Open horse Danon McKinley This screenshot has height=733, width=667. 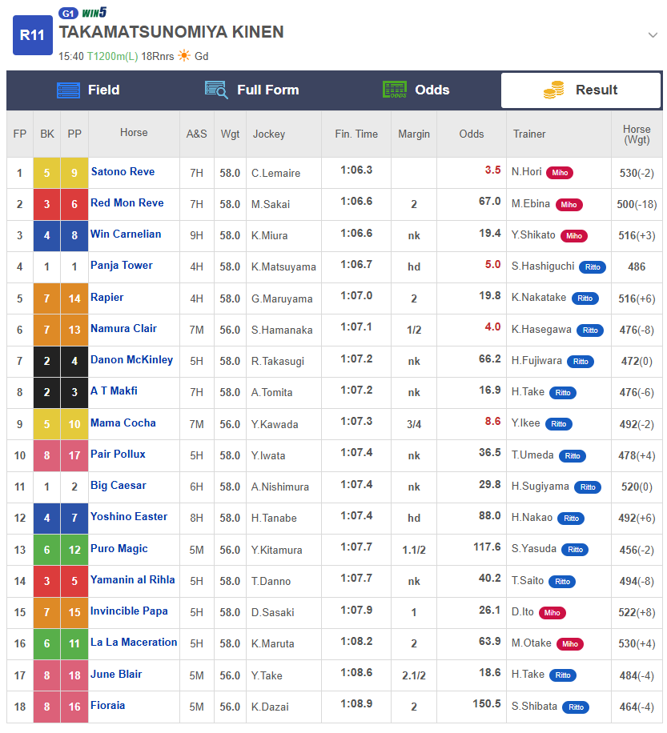132,360
